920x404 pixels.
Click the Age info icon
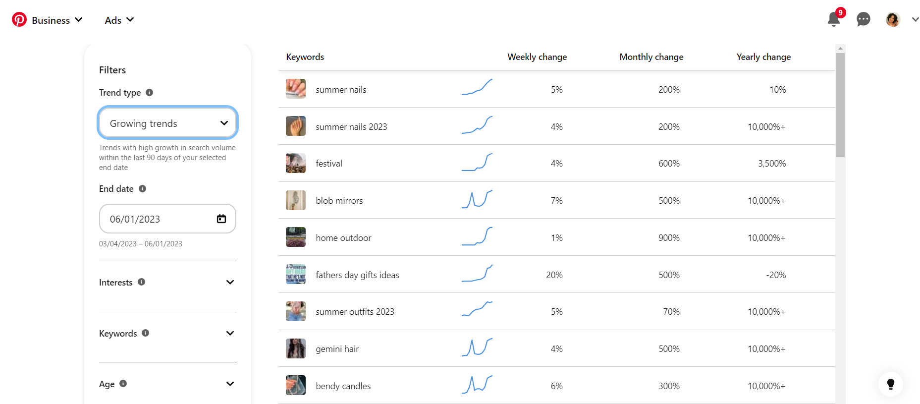[x=123, y=384]
